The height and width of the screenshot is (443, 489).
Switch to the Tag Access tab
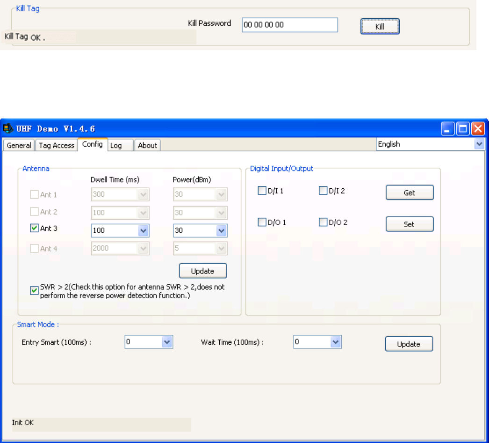[x=57, y=145]
